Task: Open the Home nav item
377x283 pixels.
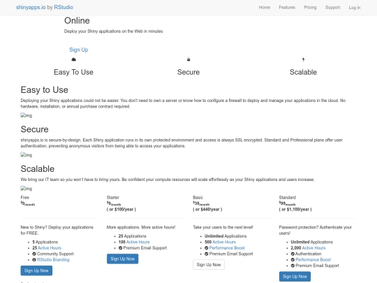Action: pyautogui.click(x=265, y=8)
